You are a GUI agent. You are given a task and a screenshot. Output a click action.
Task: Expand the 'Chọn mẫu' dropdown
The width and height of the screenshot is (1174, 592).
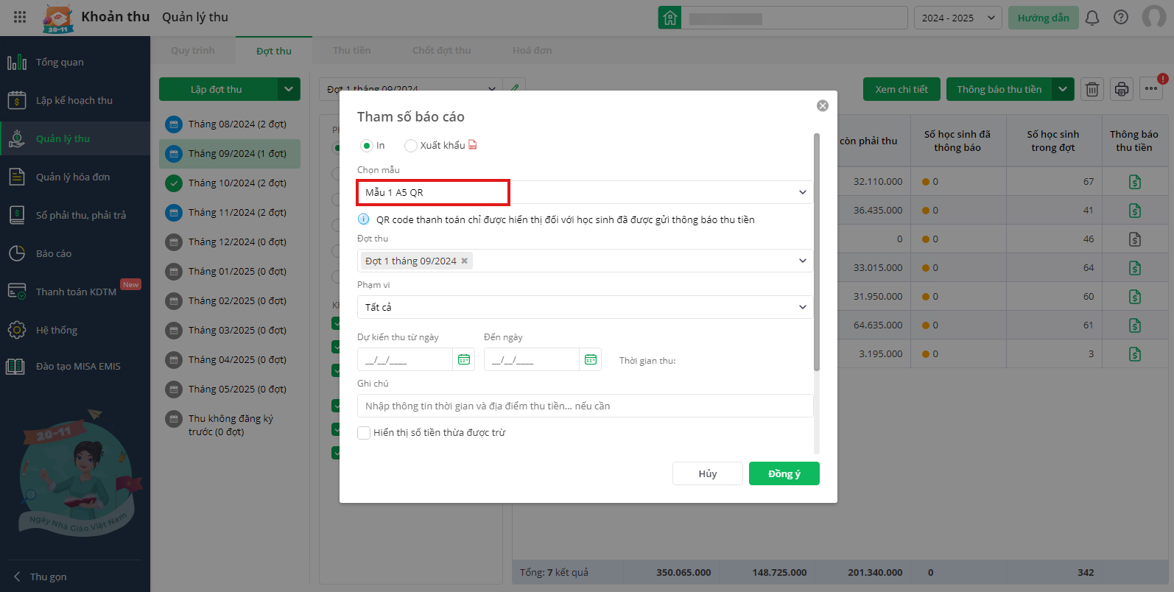coord(802,192)
